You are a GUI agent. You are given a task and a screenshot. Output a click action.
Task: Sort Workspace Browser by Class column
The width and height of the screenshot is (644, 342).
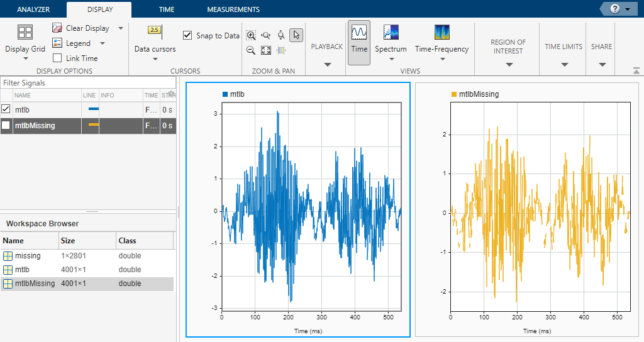pyautogui.click(x=145, y=241)
